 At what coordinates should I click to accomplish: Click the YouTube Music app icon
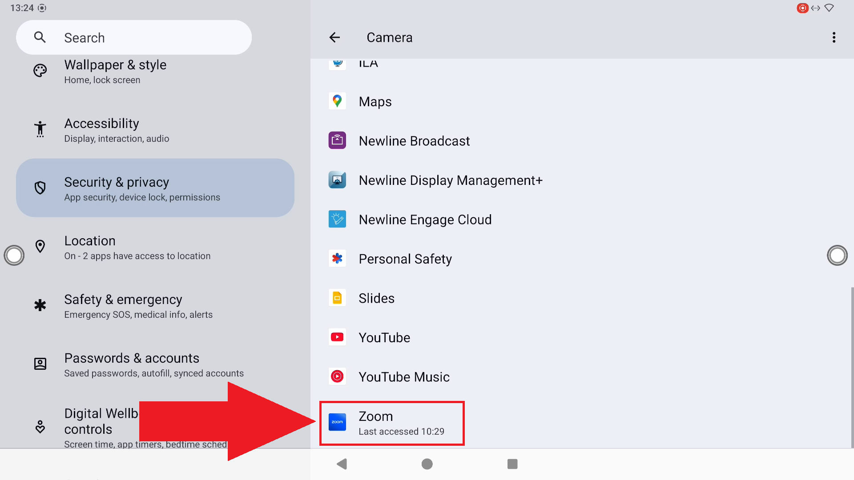coord(337,376)
